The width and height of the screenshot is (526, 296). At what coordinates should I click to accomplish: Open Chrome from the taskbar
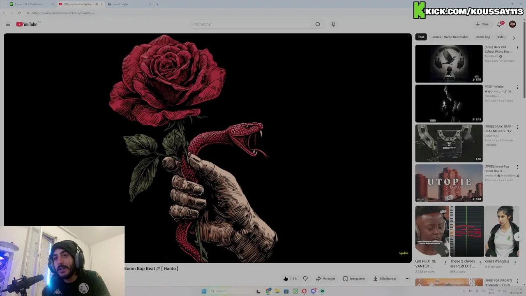click(x=268, y=291)
